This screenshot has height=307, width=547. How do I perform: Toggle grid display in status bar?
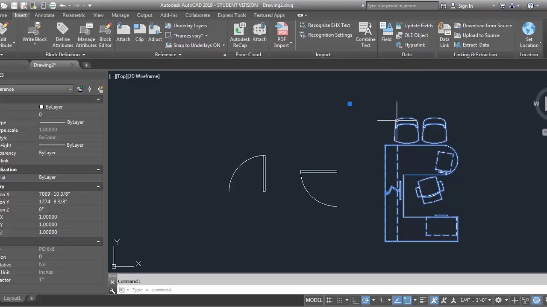329,300
